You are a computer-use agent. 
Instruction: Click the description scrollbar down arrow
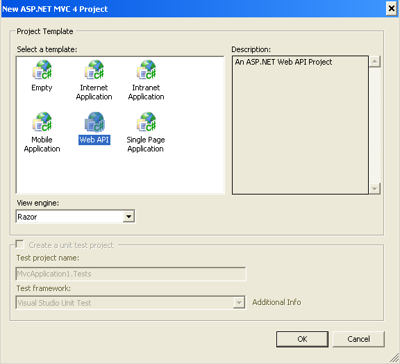pos(375,189)
